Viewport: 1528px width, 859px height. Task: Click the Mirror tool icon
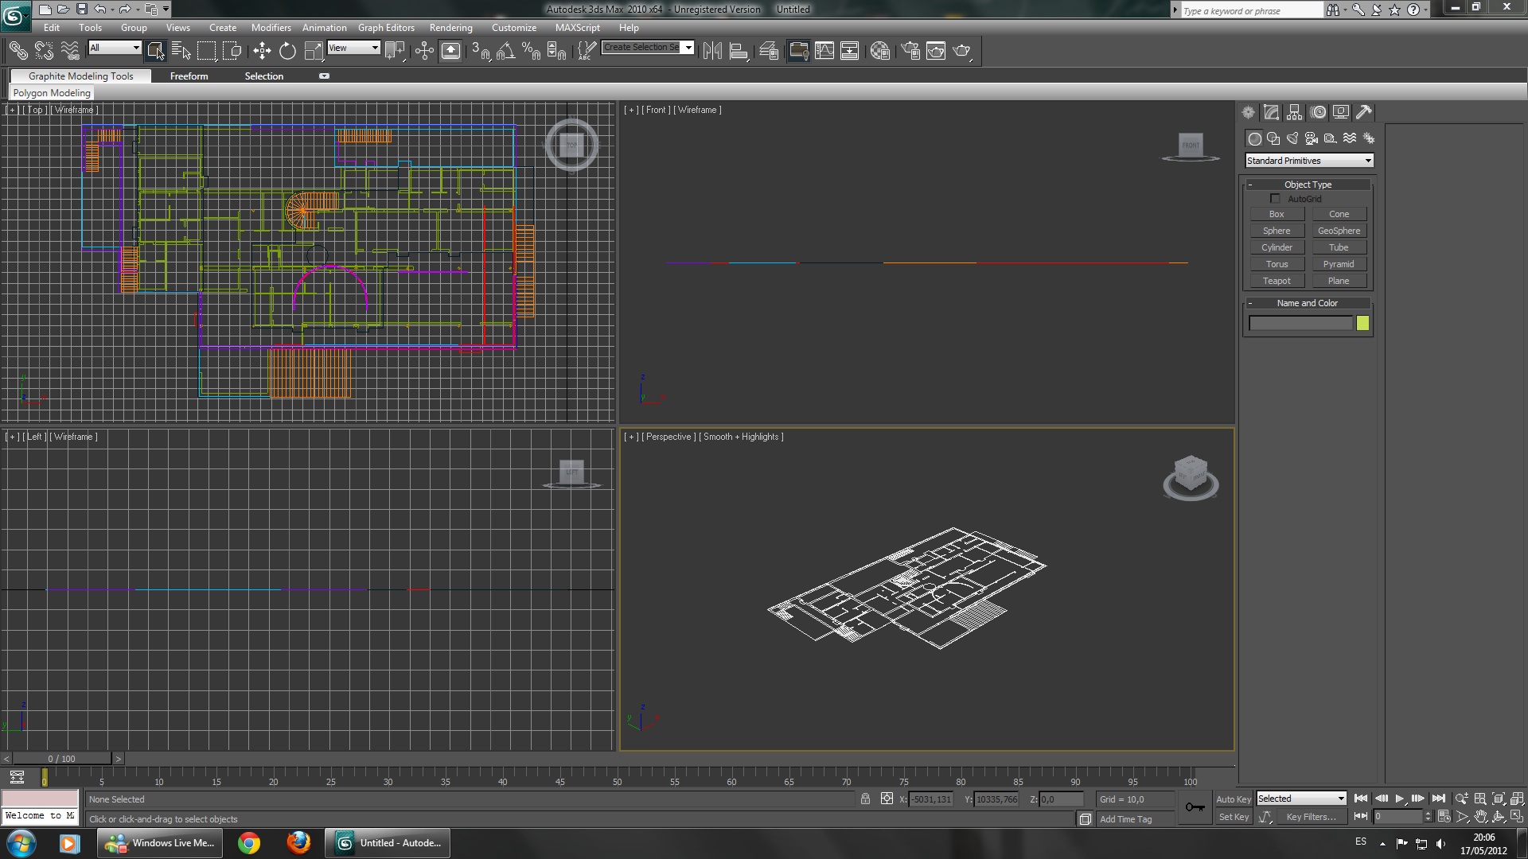712,52
